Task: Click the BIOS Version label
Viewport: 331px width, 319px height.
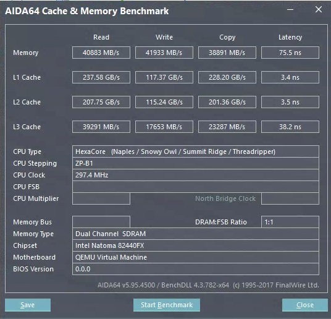Action: [x=33, y=269]
